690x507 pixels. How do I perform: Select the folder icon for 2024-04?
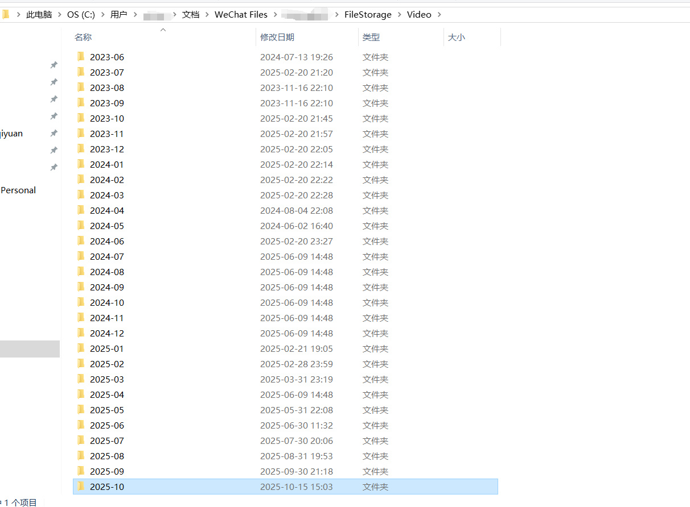pyautogui.click(x=81, y=210)
